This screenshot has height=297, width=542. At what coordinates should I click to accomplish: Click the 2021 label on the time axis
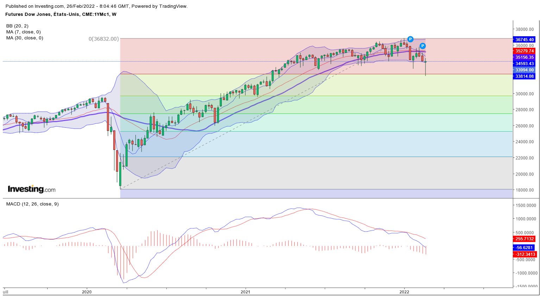pyautogui.click(x=245, y=292)
